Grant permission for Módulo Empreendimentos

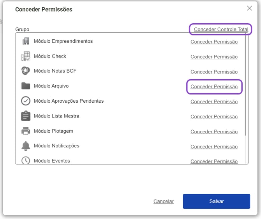point(214,42)
